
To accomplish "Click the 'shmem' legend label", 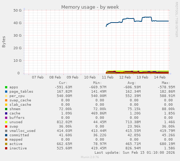I will tap(15, 109).
